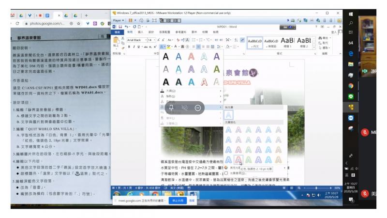Show hidden icons arrow in Windows 7 tray
This screenshot has width=387, height=218.
[x=302, y=195]
